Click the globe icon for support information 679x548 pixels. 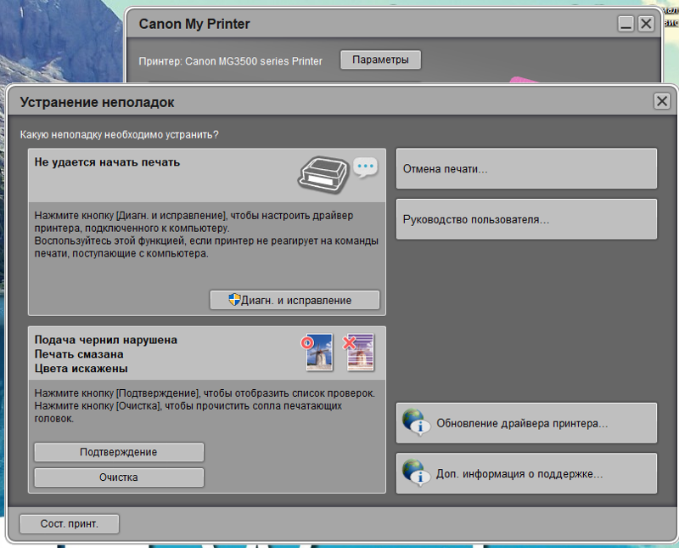(x=416, y=472)
